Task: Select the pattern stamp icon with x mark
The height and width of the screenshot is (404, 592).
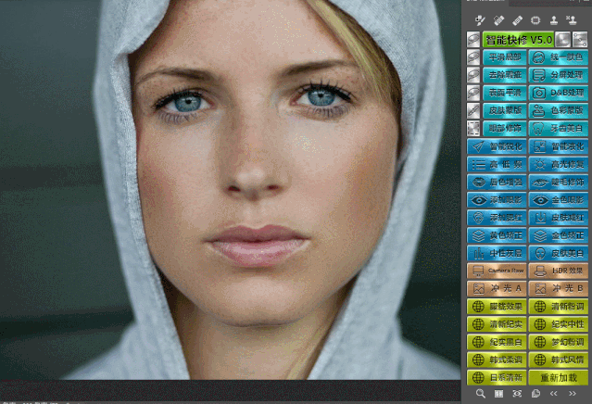Action: 572,20
